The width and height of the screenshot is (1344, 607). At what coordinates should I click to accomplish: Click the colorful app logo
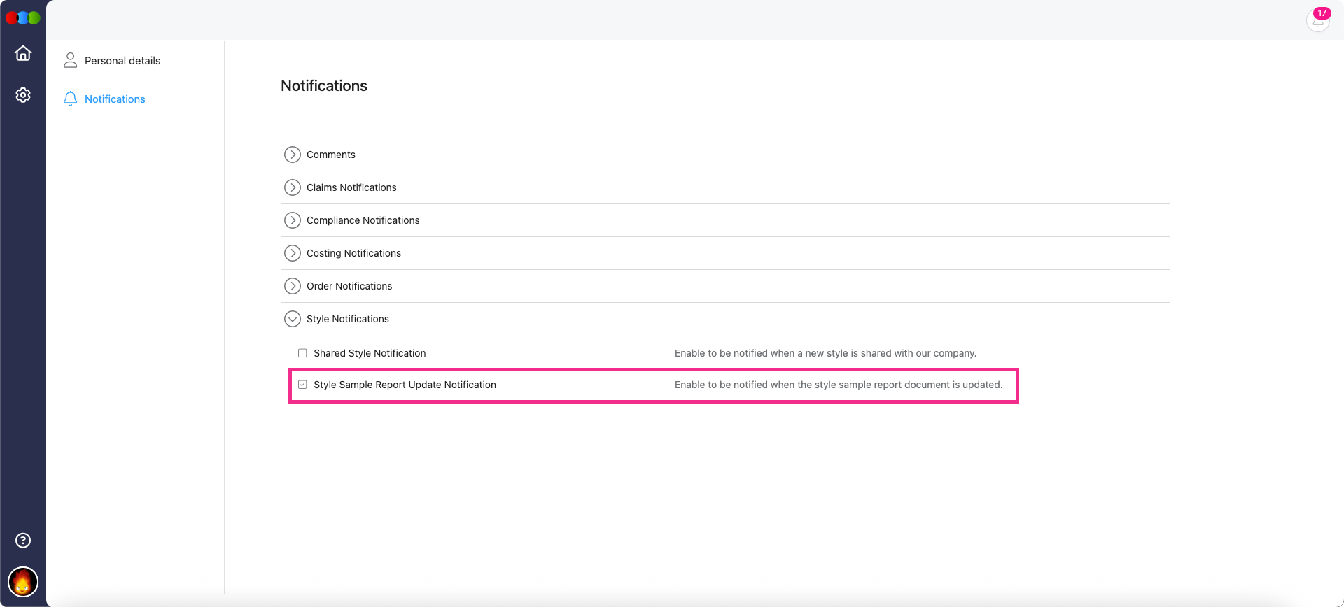click(x=23, y=18)
